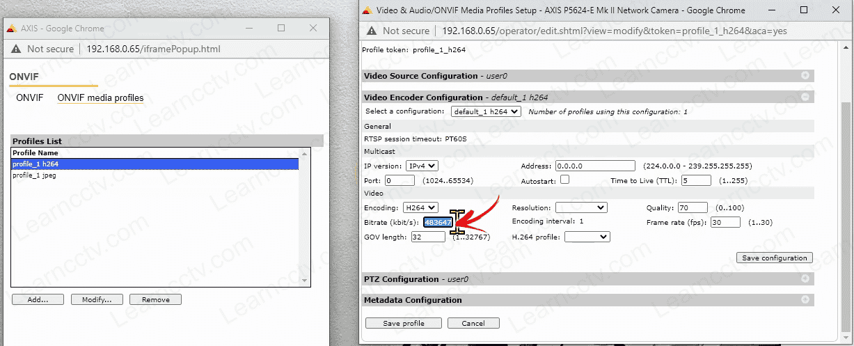Screen dimensions: 854x346
Task: Click the Save profile button
Action: click(404, 323)
